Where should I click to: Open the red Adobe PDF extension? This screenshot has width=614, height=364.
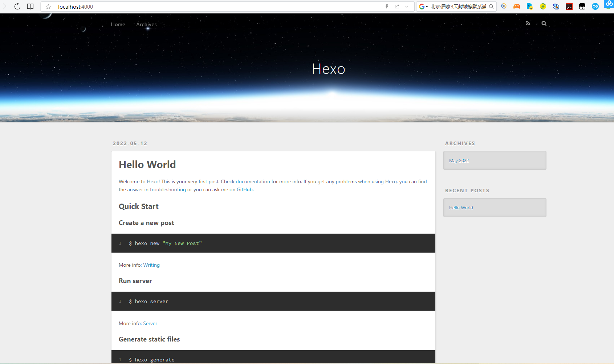pyautogui.click(x=569, y=7)
